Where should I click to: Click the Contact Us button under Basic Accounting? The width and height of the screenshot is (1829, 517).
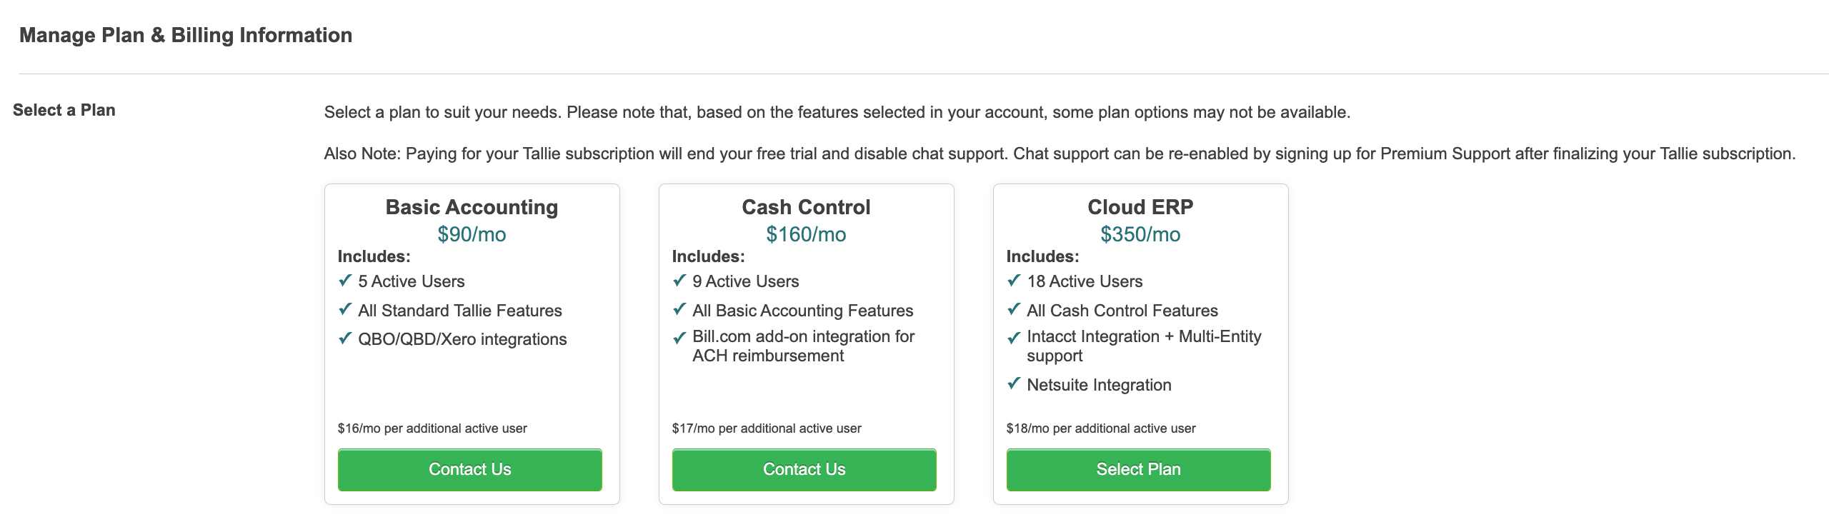tap(469, 469)
